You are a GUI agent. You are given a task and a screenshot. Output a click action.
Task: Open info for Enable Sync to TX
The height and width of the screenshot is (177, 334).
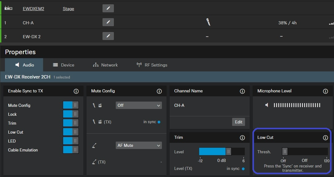[76, 91]
